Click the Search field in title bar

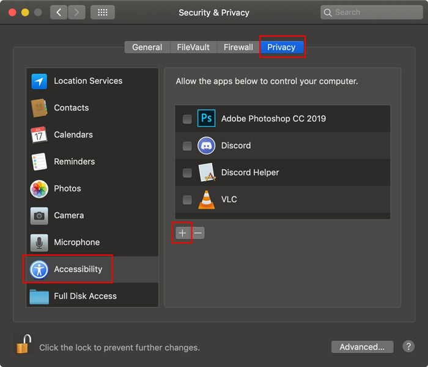coord(367,12)
